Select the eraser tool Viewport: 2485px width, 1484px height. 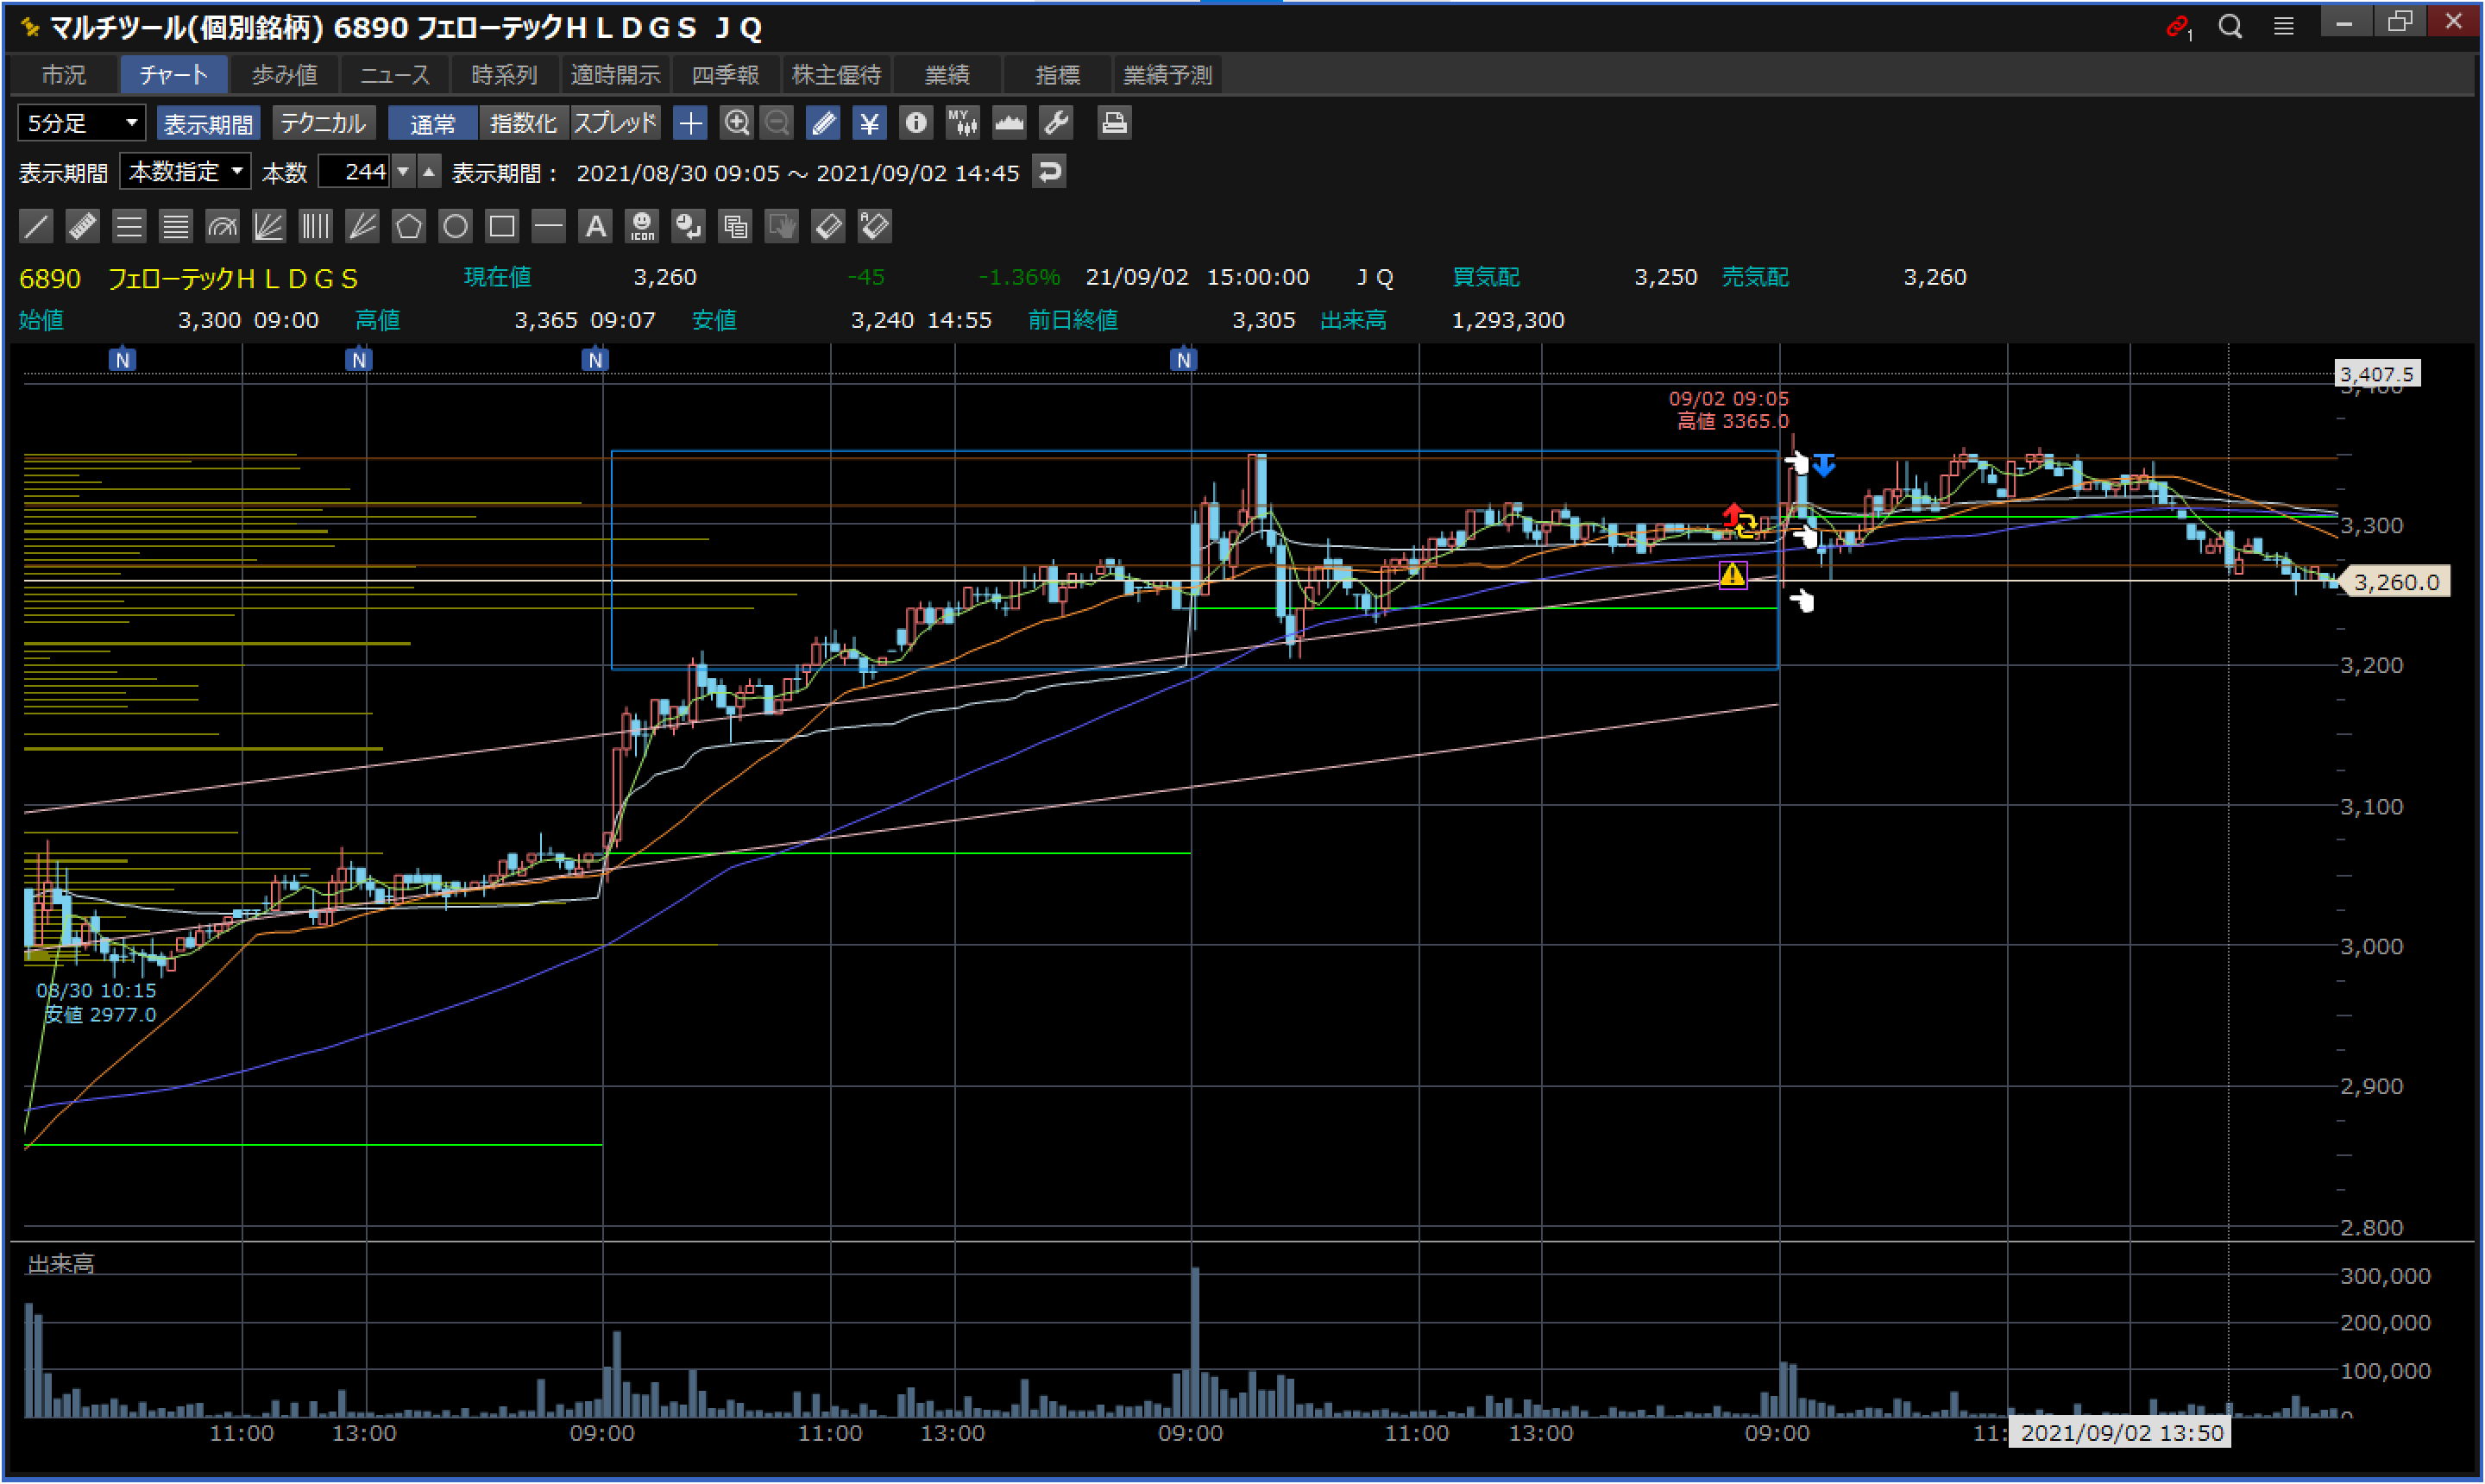[x=828, y=226]
